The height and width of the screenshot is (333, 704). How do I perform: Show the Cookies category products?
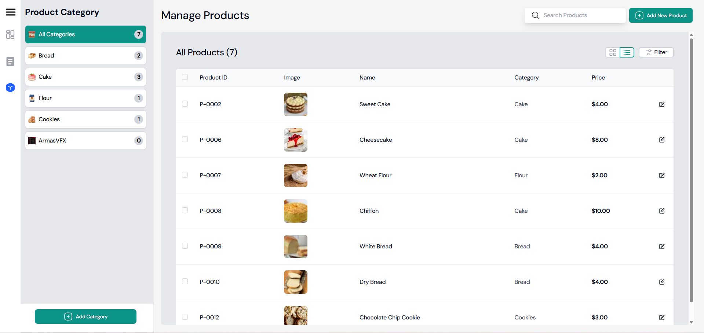pos(85,119)
